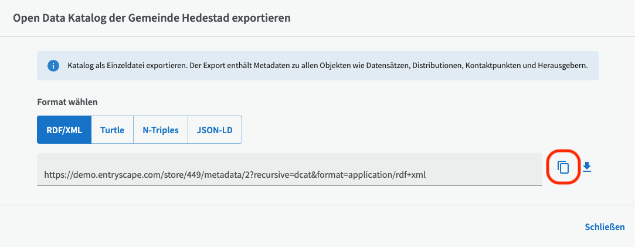Copy the export URL to clipboard
The width and height of the screenshot is (635, 247).
coord(563,167)
